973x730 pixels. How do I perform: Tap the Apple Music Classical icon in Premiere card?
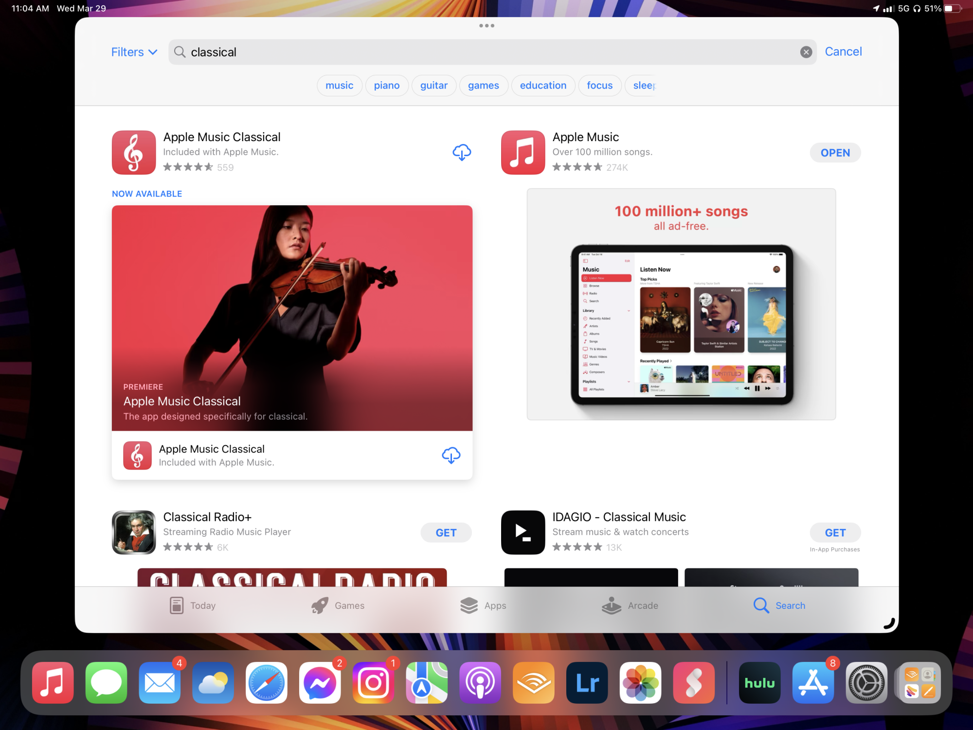click(x=137, y=456)
